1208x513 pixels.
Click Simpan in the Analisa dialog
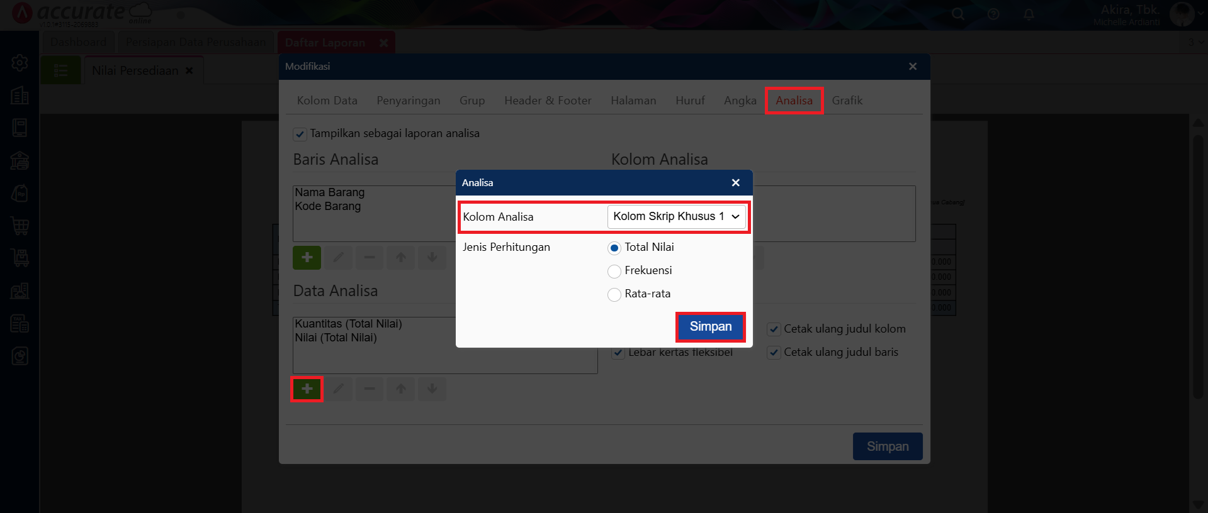[x=710, y=327]
